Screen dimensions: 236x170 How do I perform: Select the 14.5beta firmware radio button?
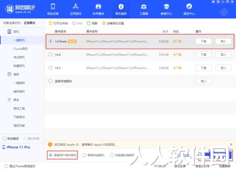[51, 41]
